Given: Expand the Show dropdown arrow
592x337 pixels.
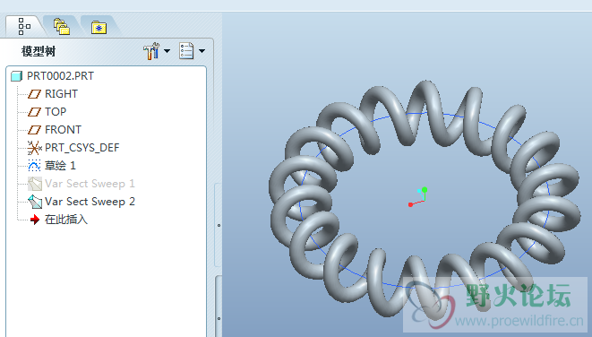Looking at the screenshot, I should click(x=202, y=51).
